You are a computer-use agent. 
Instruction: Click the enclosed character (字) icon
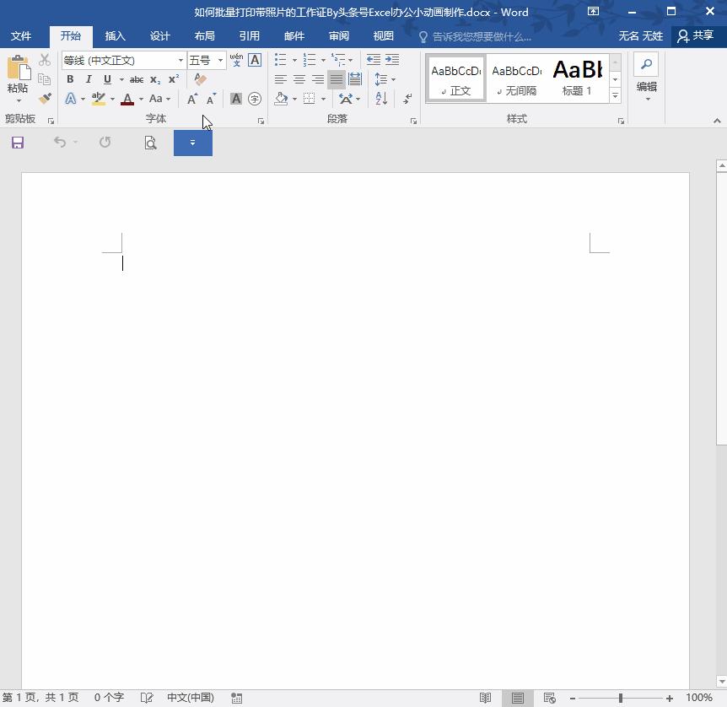255,99
